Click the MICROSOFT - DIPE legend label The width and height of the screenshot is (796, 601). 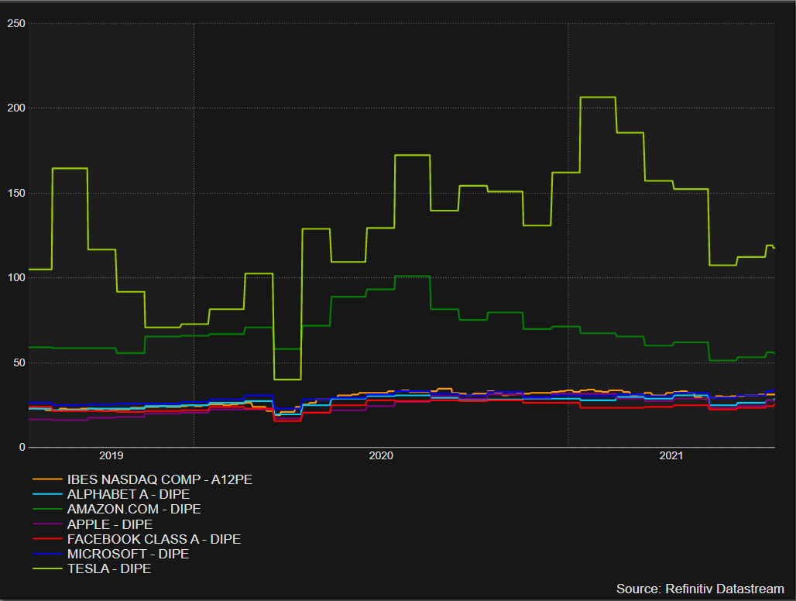[128, 554]
